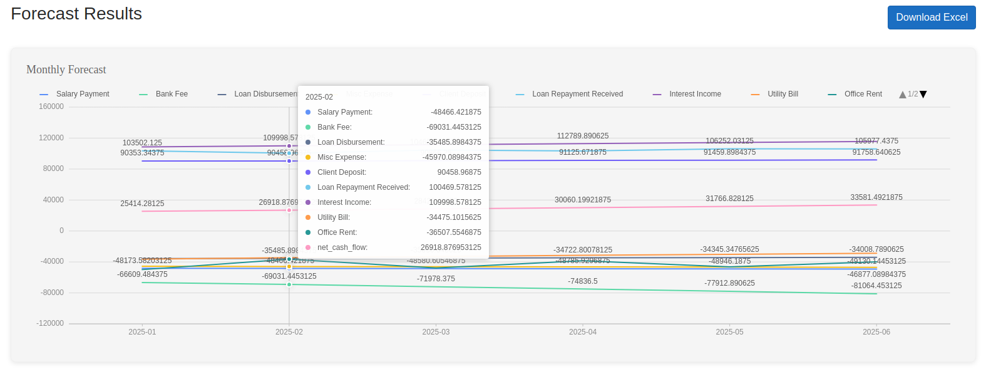Viewport: 986px width, 374px height.
Task: Go to next legend page with down arrow
Action: [x=923, y=95]
